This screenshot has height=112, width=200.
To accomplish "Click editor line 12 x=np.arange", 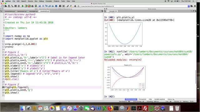I will [x=21, y=44].
